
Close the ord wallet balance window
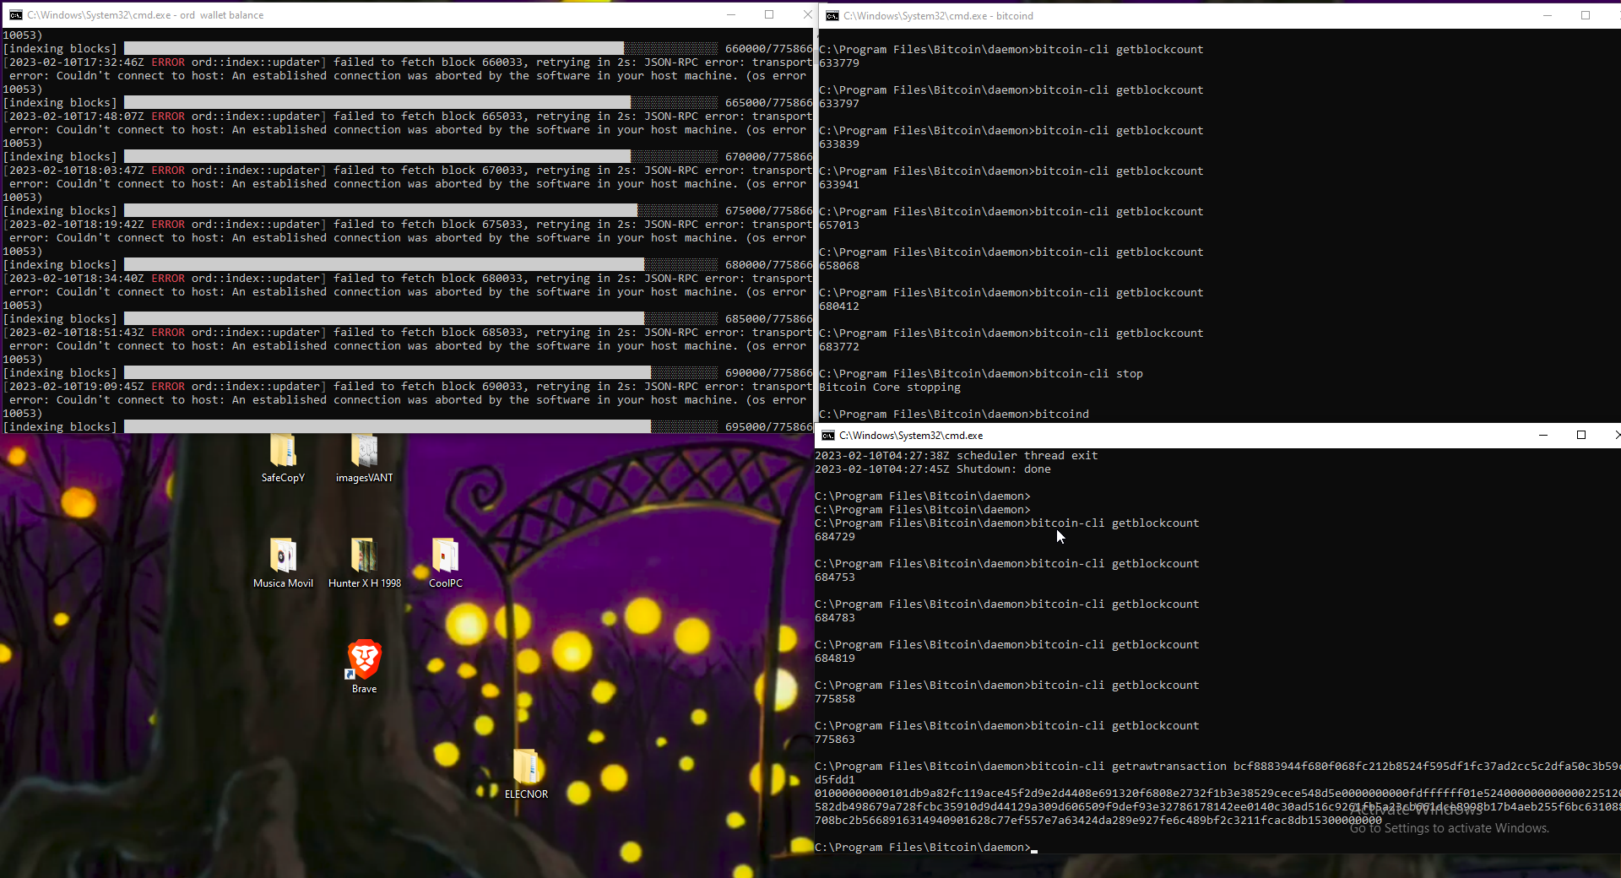[807, 15]
